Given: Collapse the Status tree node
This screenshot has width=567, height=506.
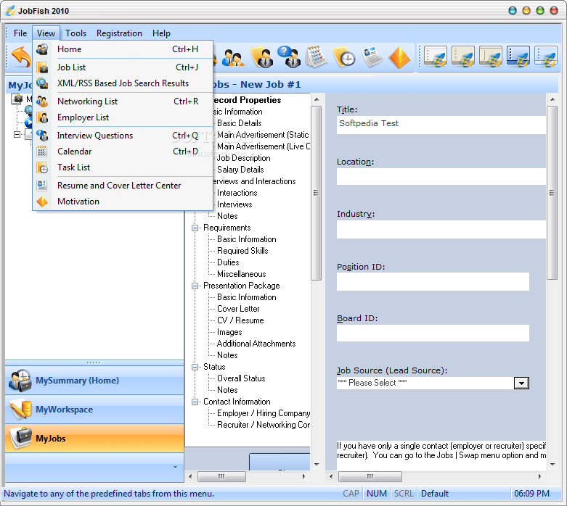Looking at the screenshot, I should tap(195, 367).
